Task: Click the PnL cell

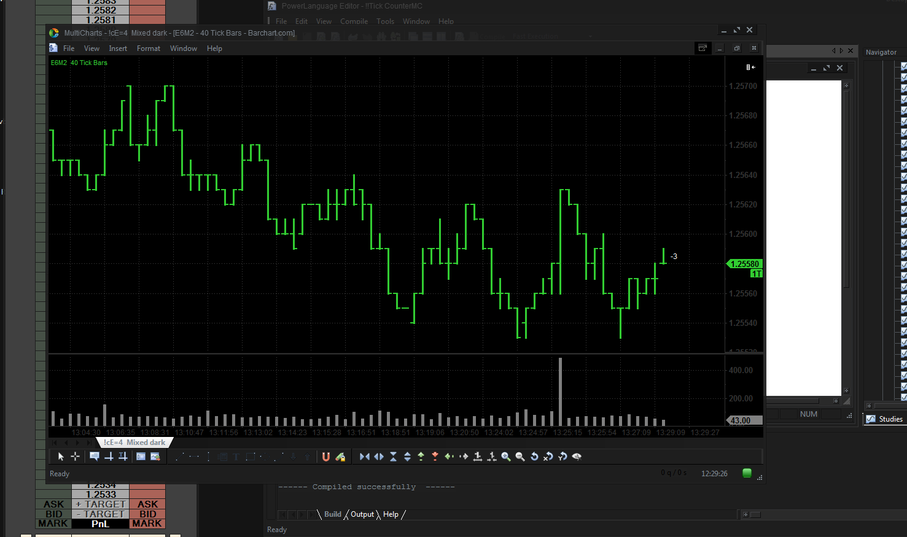Action: (101, 524)
